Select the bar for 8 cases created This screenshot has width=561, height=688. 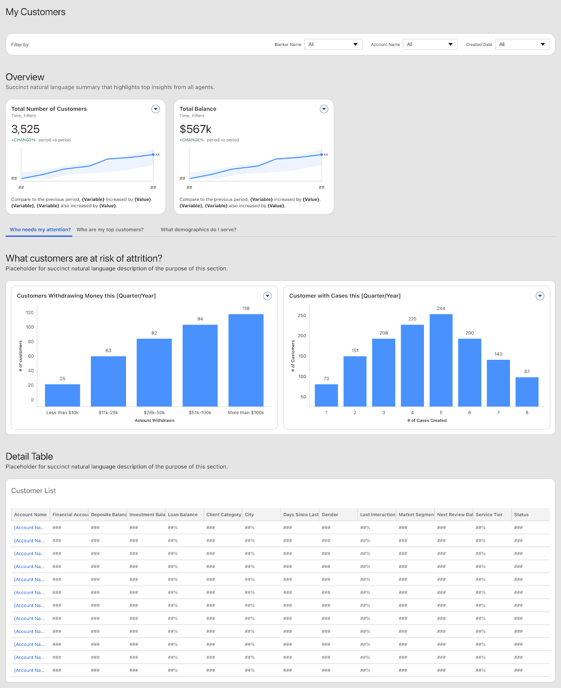point(527,392)
